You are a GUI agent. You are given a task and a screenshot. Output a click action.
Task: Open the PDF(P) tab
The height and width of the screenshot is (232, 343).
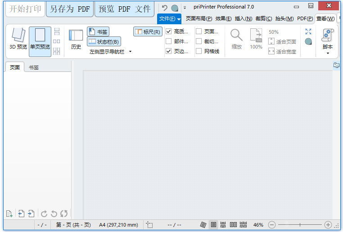coord(305,19)
